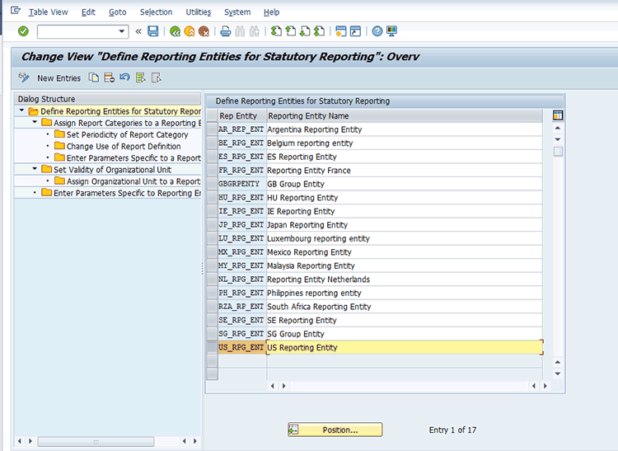618x451 pixels.
Task: Click the Undo Change icon
Action: pyautogui.click(x=124, y=78)
